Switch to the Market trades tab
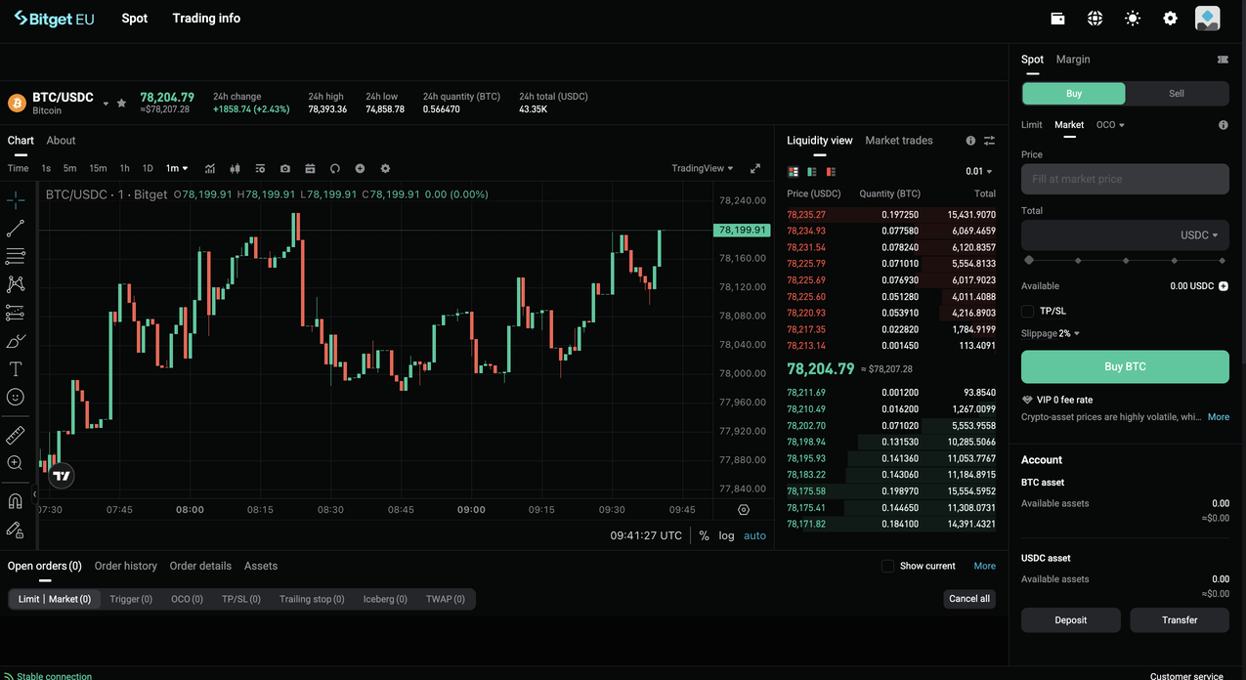This screenshot has height=680, width=1246. click(x=899, y=141)
